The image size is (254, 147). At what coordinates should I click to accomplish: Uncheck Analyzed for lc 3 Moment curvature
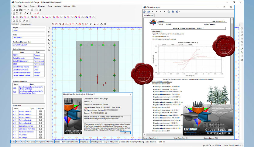tap(40, 117)
